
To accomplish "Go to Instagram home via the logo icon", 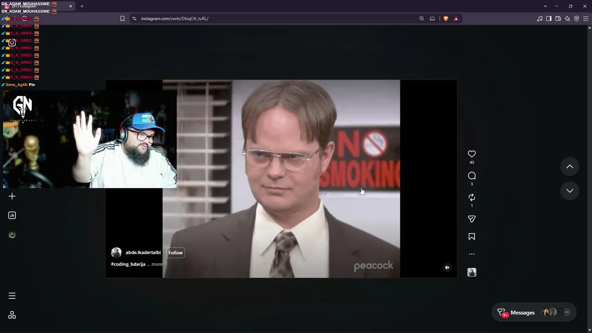I will 12,43.
